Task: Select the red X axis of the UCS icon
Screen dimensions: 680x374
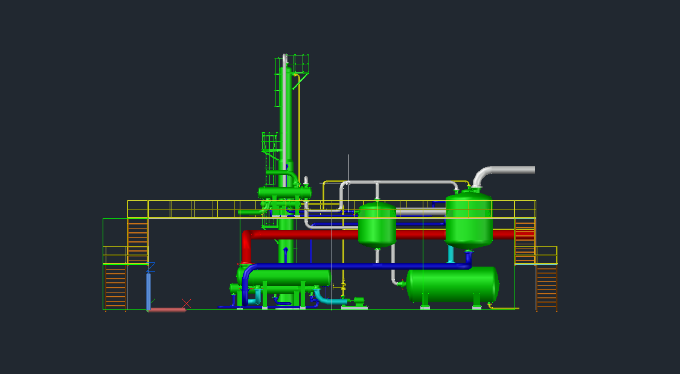Action: (167, 310)
